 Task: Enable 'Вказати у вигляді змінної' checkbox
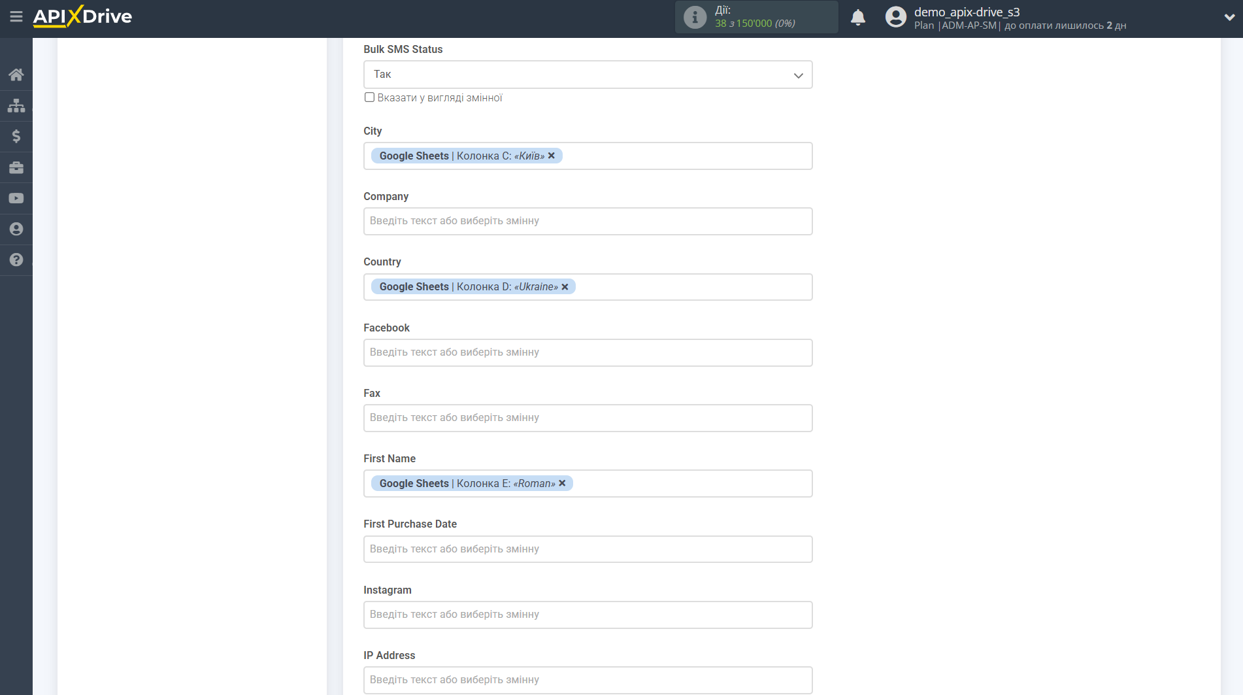pos(370,97)
